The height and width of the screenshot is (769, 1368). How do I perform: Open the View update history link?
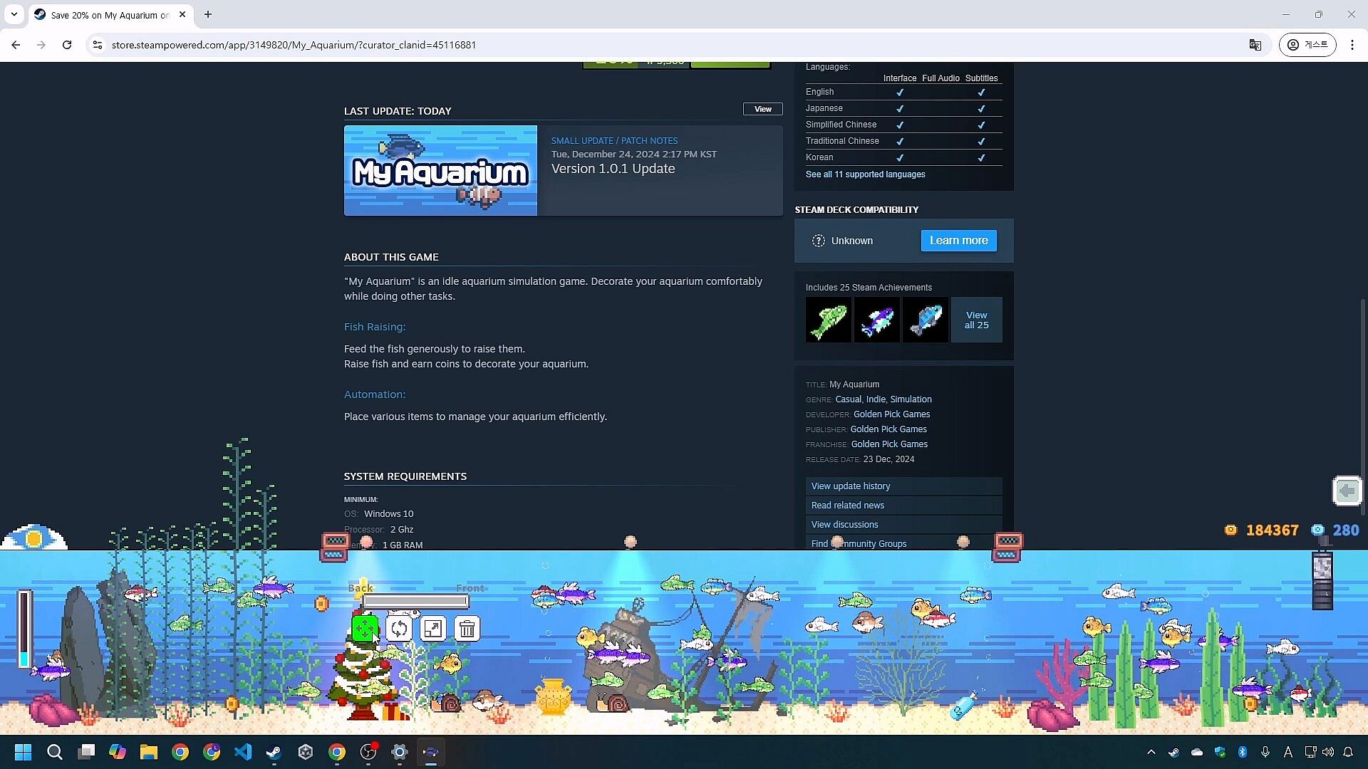851,486
